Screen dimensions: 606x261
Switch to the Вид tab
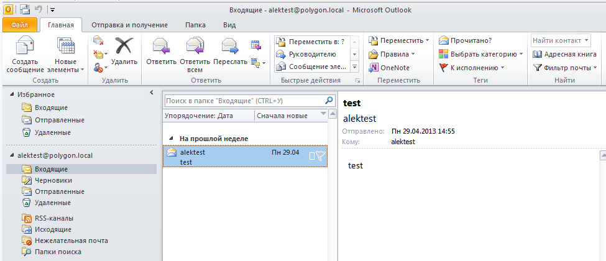pyautogui.click(x=229, y=25)
